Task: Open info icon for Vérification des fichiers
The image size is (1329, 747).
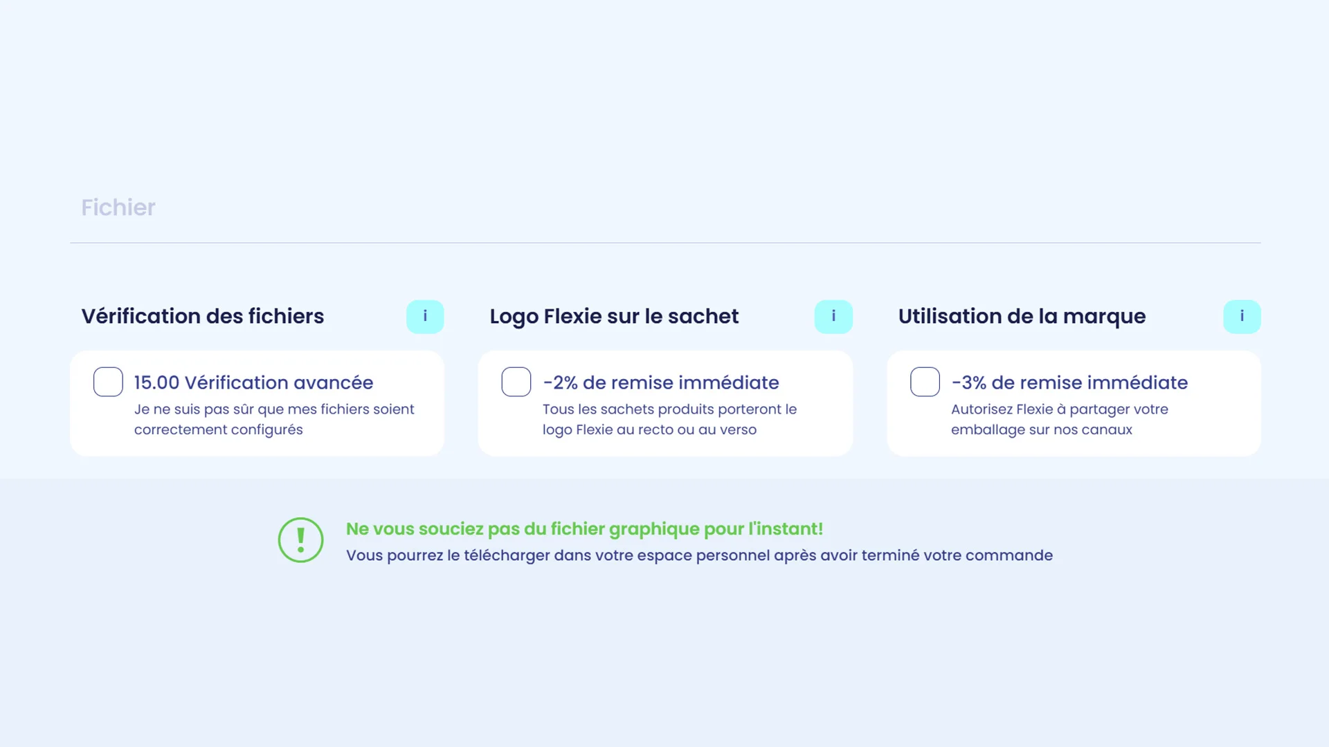Action: [425, 317]
